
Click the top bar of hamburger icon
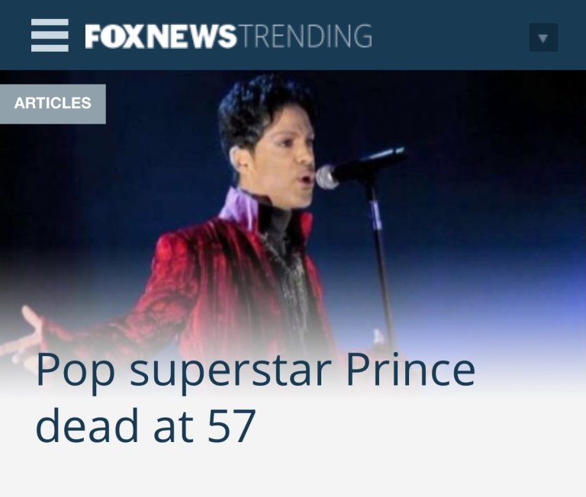point(50,22)
